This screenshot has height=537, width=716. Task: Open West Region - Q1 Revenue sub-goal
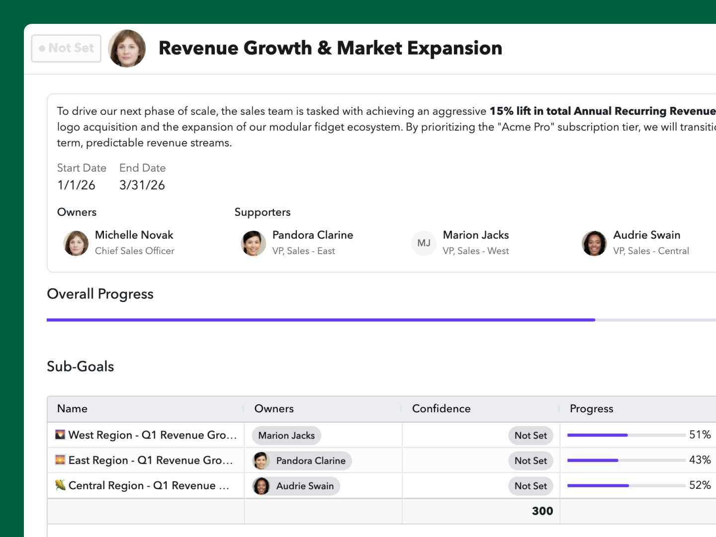(x=152, y=435)
